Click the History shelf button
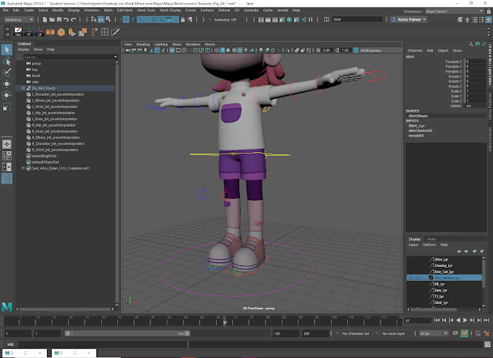The image size is (493, 358). [18, 32]
